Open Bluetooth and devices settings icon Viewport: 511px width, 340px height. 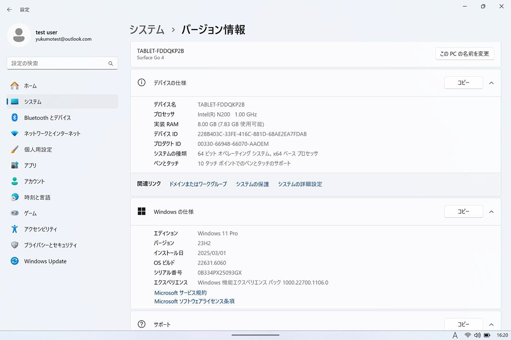pyautogui.click(x=15, y=118)
